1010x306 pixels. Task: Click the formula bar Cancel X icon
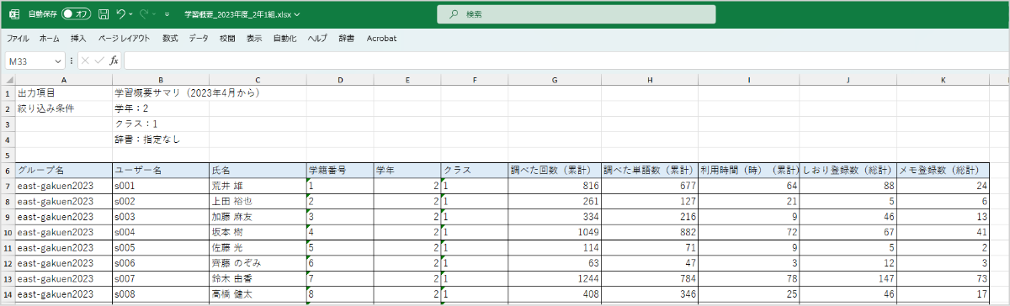point(85,61)
